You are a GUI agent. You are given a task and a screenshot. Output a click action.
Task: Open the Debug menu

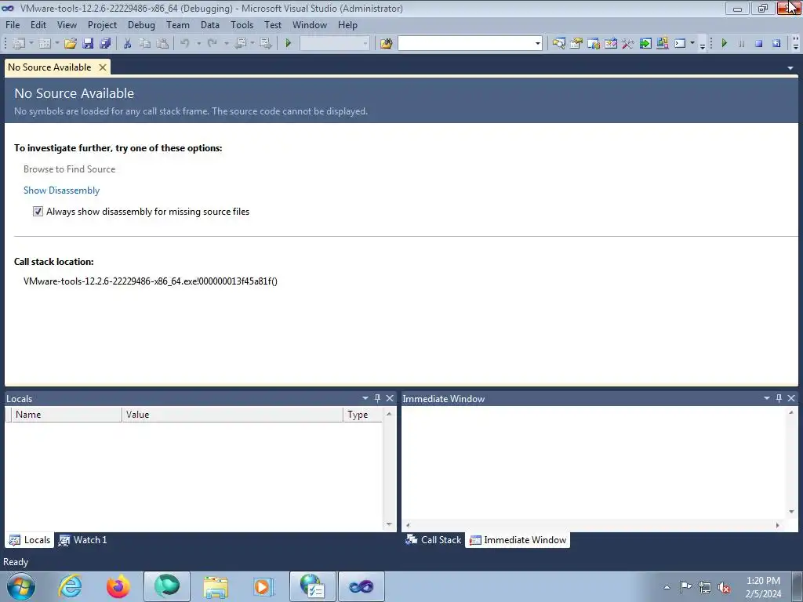[141, 24]
